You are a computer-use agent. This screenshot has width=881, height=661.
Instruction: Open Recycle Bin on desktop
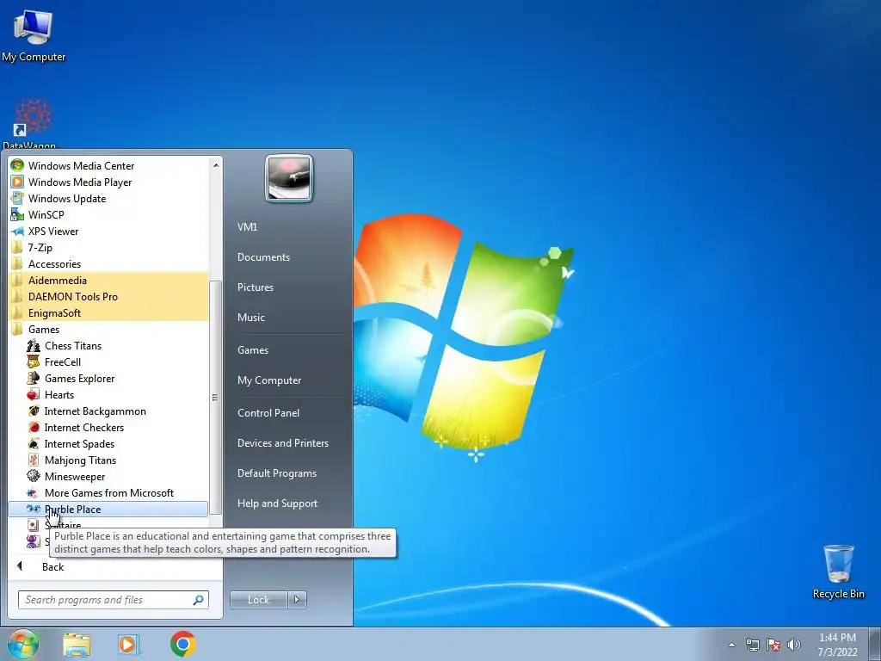838,571
